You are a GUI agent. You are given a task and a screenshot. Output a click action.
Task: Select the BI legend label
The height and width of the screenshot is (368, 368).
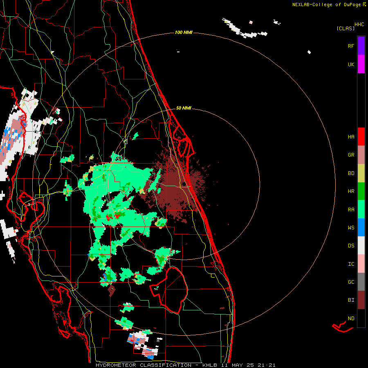351,300
